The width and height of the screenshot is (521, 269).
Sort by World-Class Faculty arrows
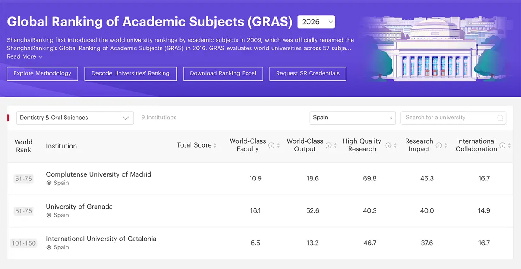tap(278, 145)
